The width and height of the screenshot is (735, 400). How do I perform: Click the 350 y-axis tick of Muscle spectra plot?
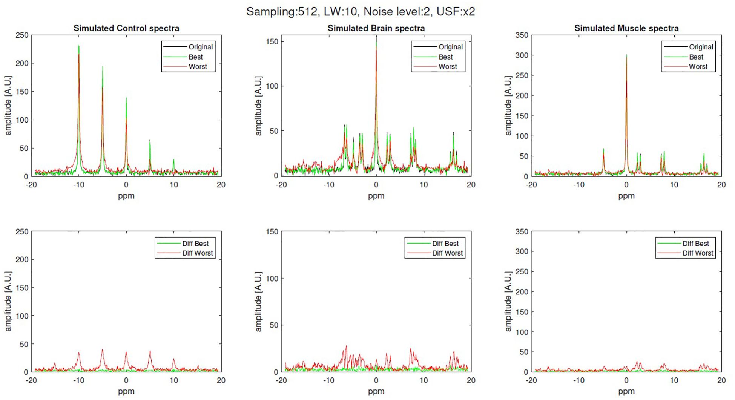pyautogui.click(x=522, y=35)
